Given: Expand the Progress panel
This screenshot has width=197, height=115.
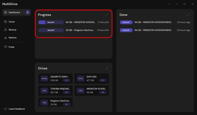Looking at the screenshot, I should point(107,15).
